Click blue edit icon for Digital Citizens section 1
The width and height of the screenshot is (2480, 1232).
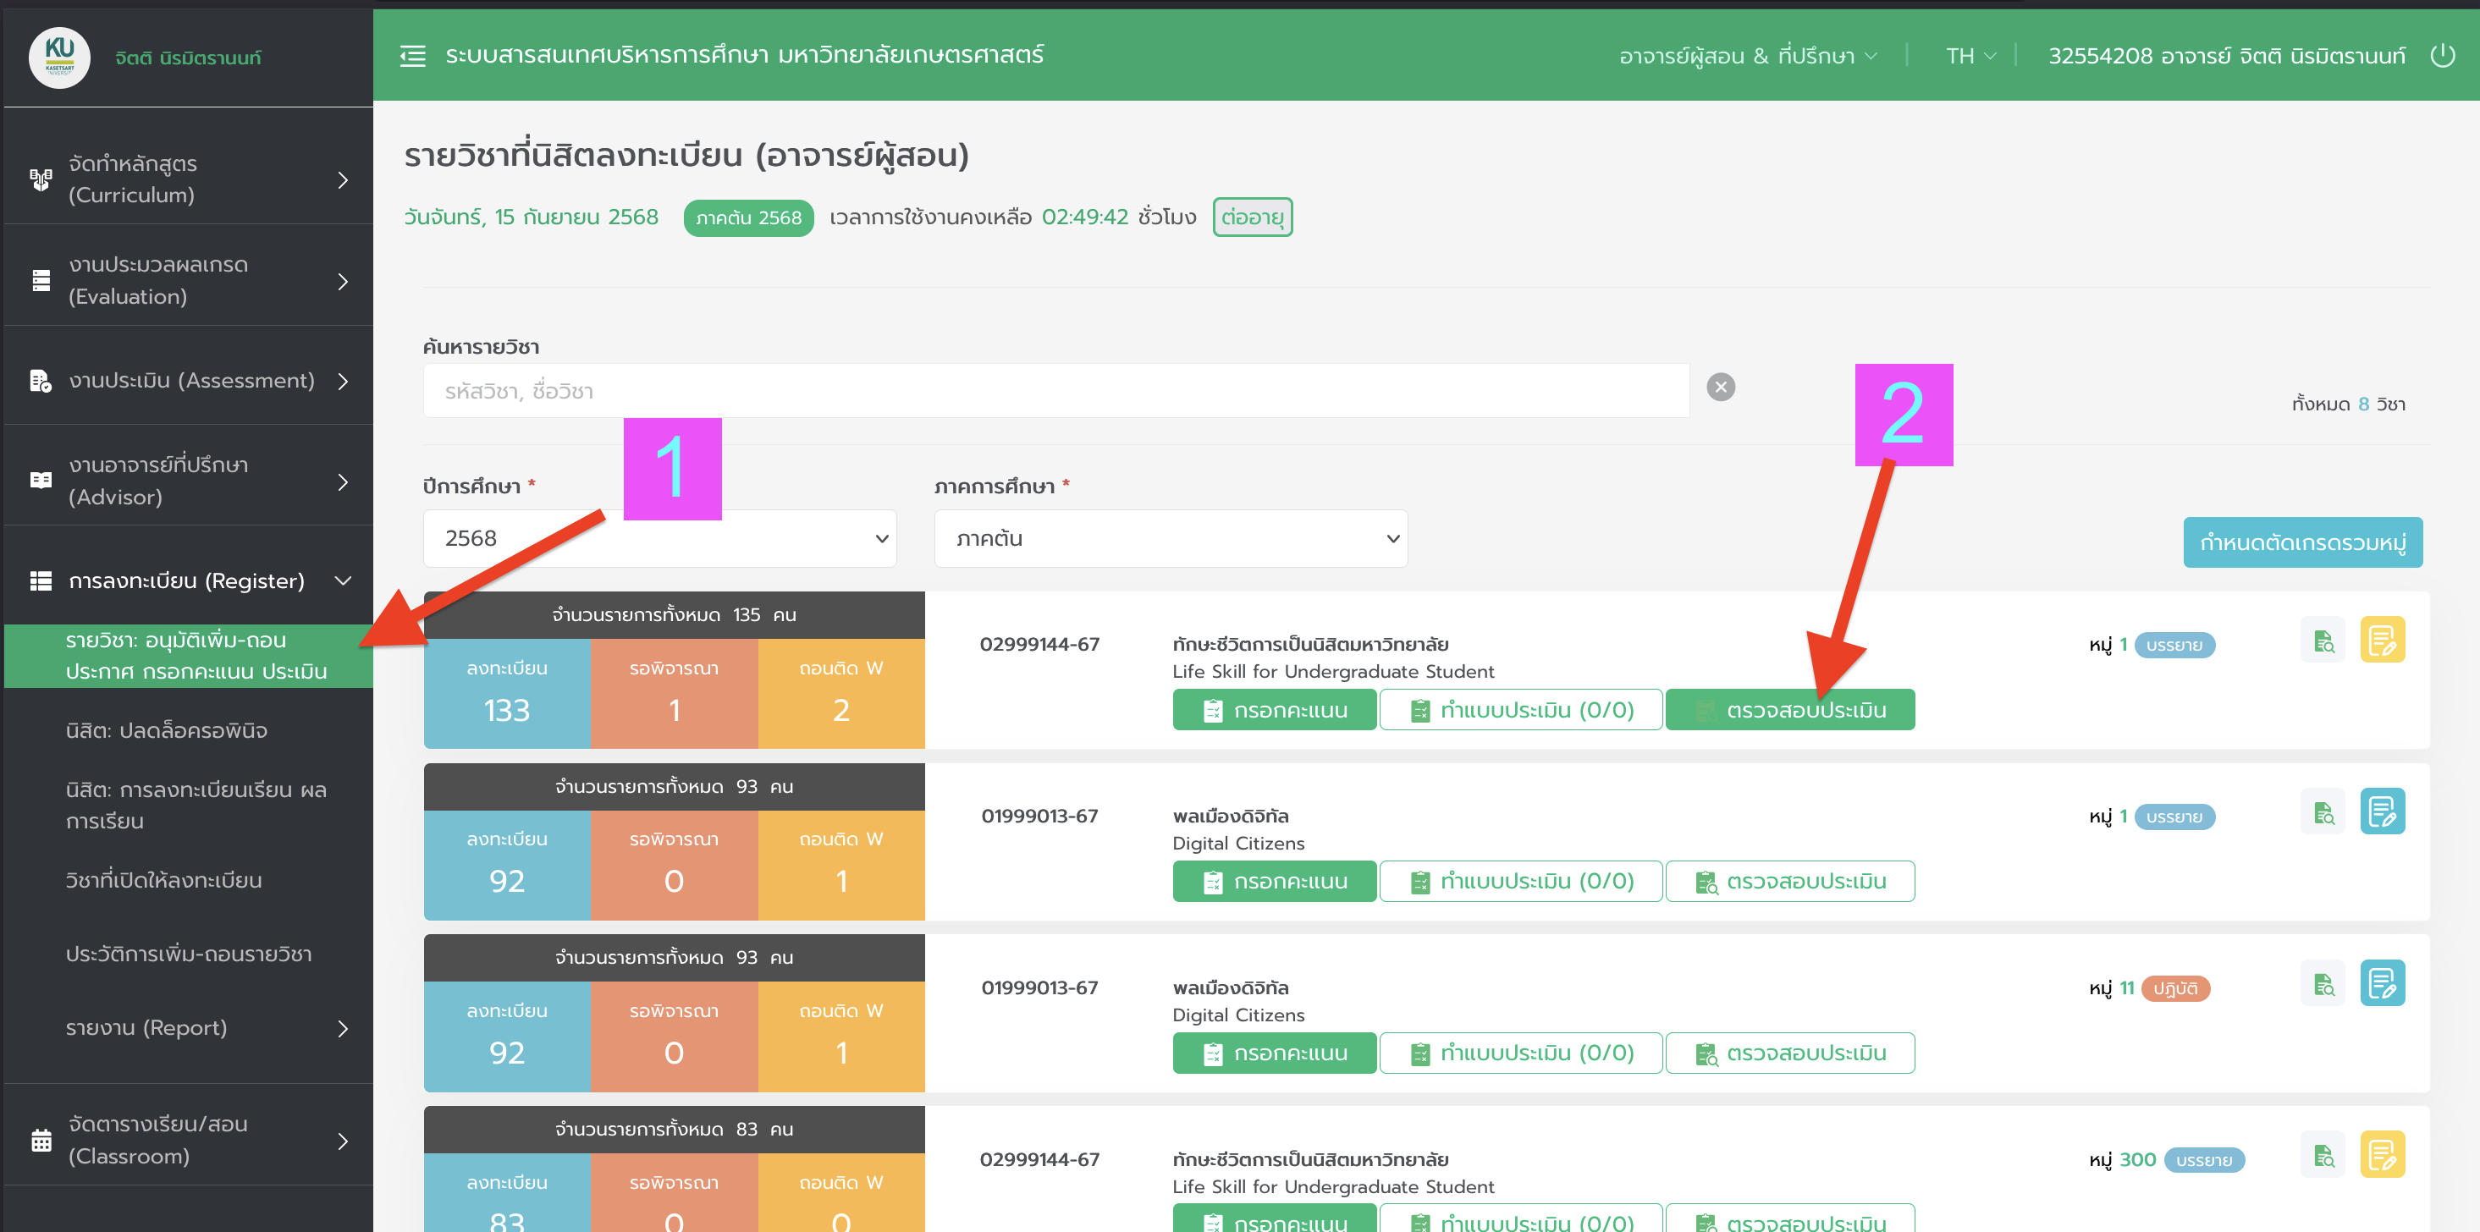pos(2382,812)
